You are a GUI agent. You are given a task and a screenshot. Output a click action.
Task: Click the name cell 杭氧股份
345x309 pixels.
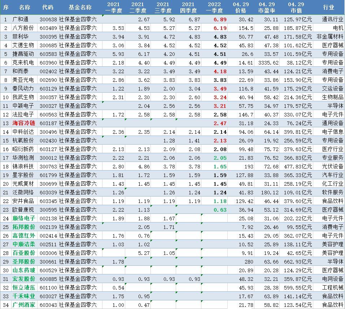click(x=23, y=140)
